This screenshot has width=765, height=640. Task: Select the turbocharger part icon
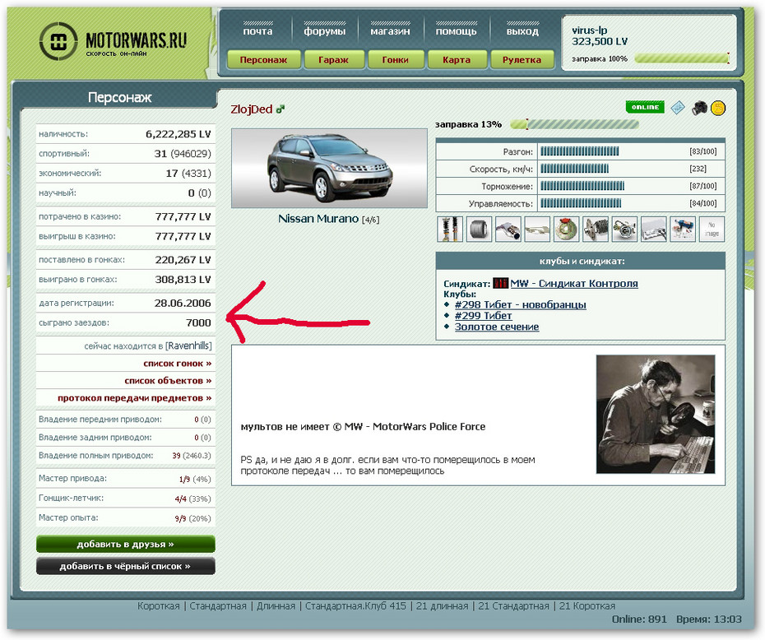tap(624, 230)
